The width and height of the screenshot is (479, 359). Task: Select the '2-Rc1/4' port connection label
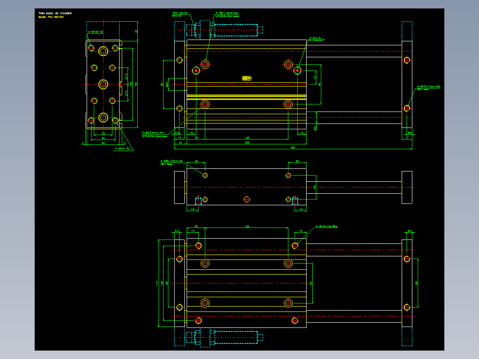point(315,38)
